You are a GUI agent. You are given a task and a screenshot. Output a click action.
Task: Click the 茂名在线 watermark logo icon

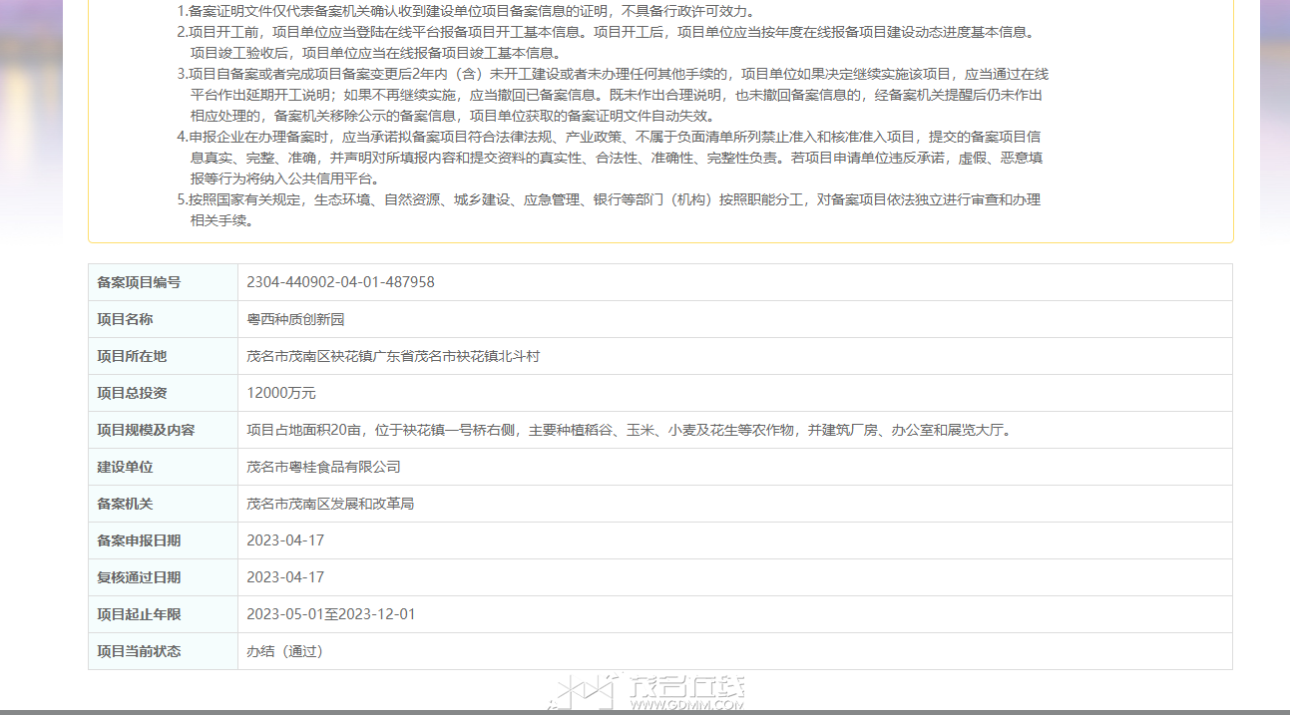coord(584,691)
